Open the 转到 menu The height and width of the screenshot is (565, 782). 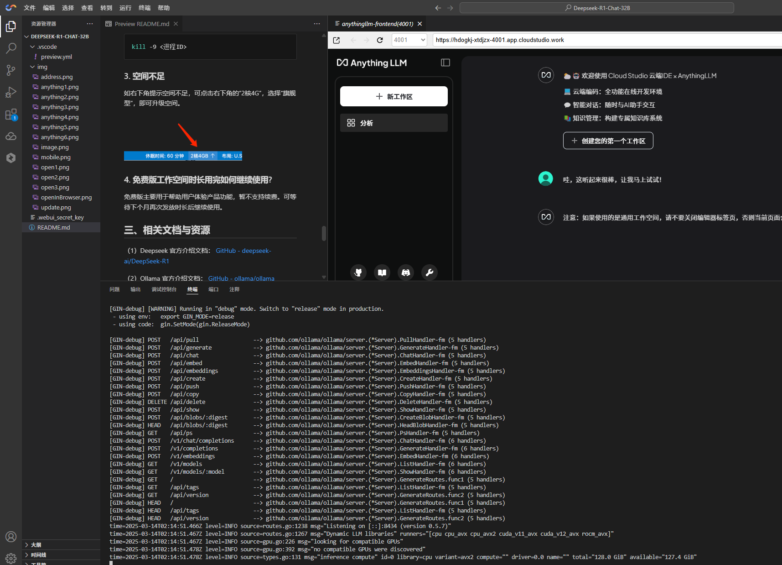pyautogui.click(x=106, y=8)
